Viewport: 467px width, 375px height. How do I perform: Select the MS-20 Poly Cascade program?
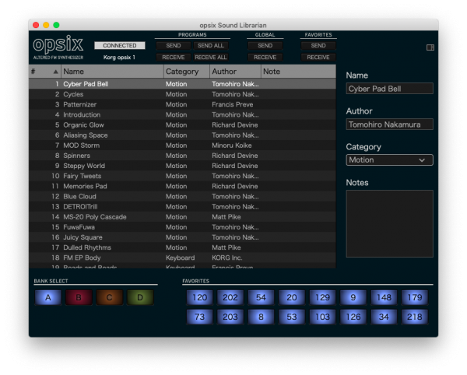(182, 217)
